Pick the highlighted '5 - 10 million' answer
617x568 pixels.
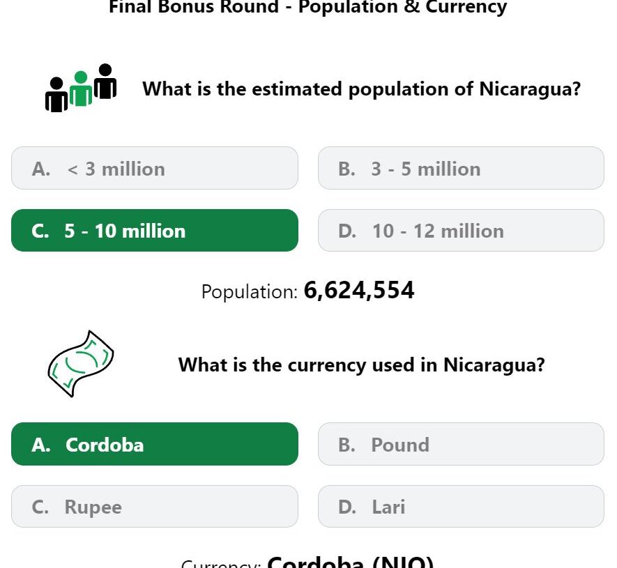click(x=155, y=231)
